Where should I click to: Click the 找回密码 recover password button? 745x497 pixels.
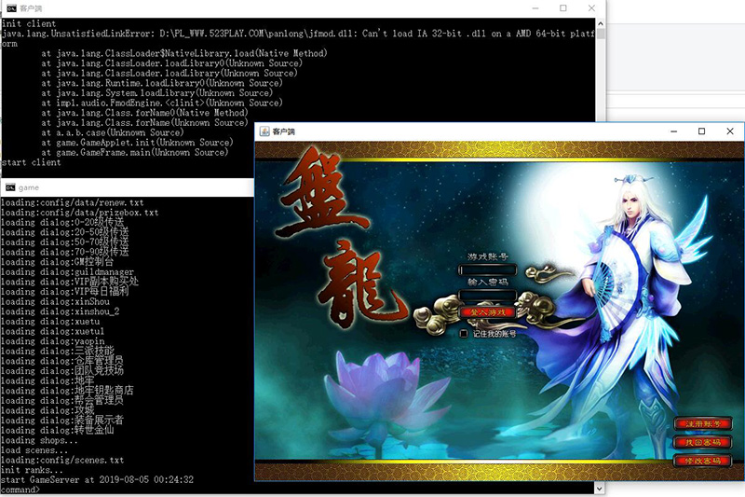click(703, 442)
